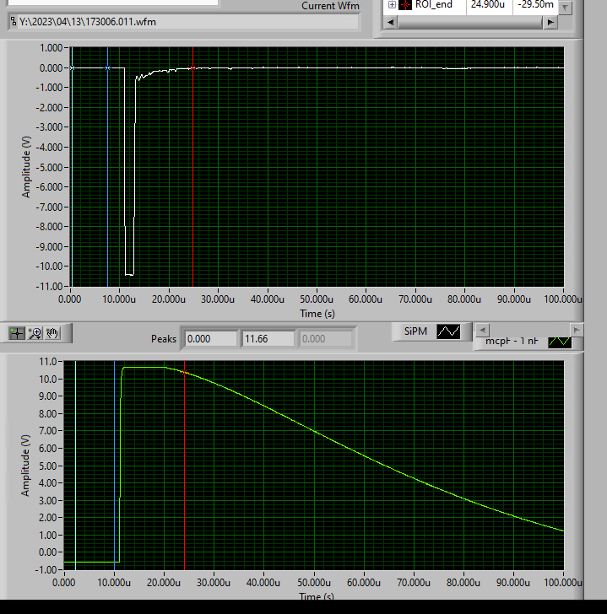Click the top graph y-axis value -11.00
Screen dimensions: 607x614
click(49, 286)
